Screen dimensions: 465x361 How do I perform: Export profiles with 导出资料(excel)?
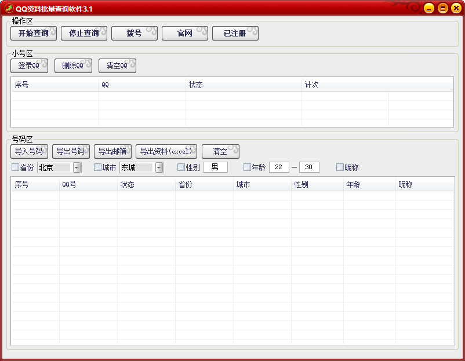(166, 151)
